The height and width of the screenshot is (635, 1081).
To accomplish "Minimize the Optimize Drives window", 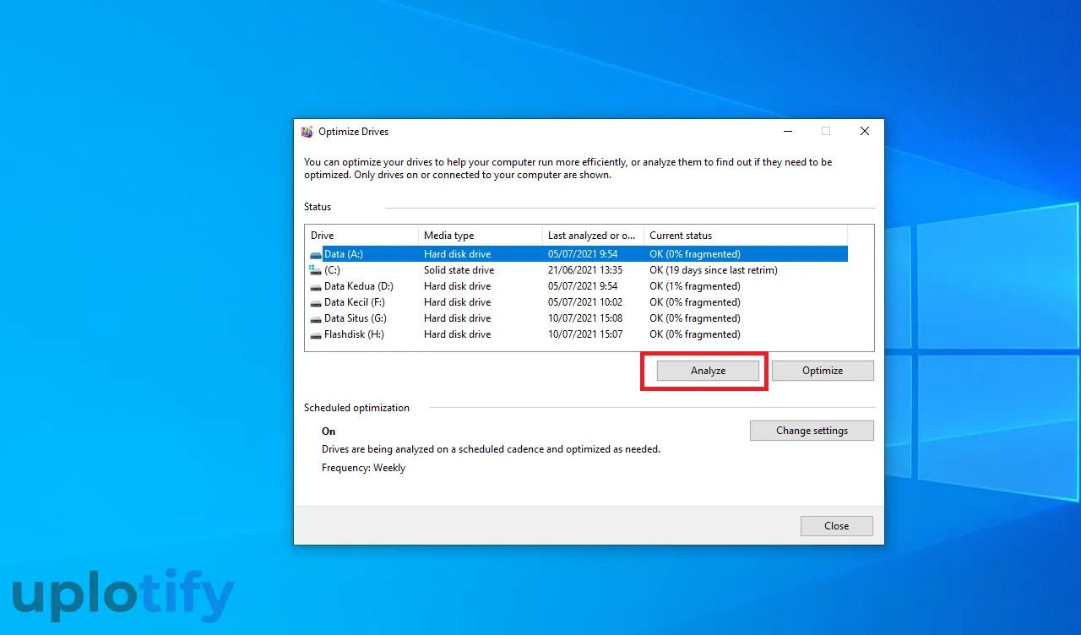I will point(787,132).
